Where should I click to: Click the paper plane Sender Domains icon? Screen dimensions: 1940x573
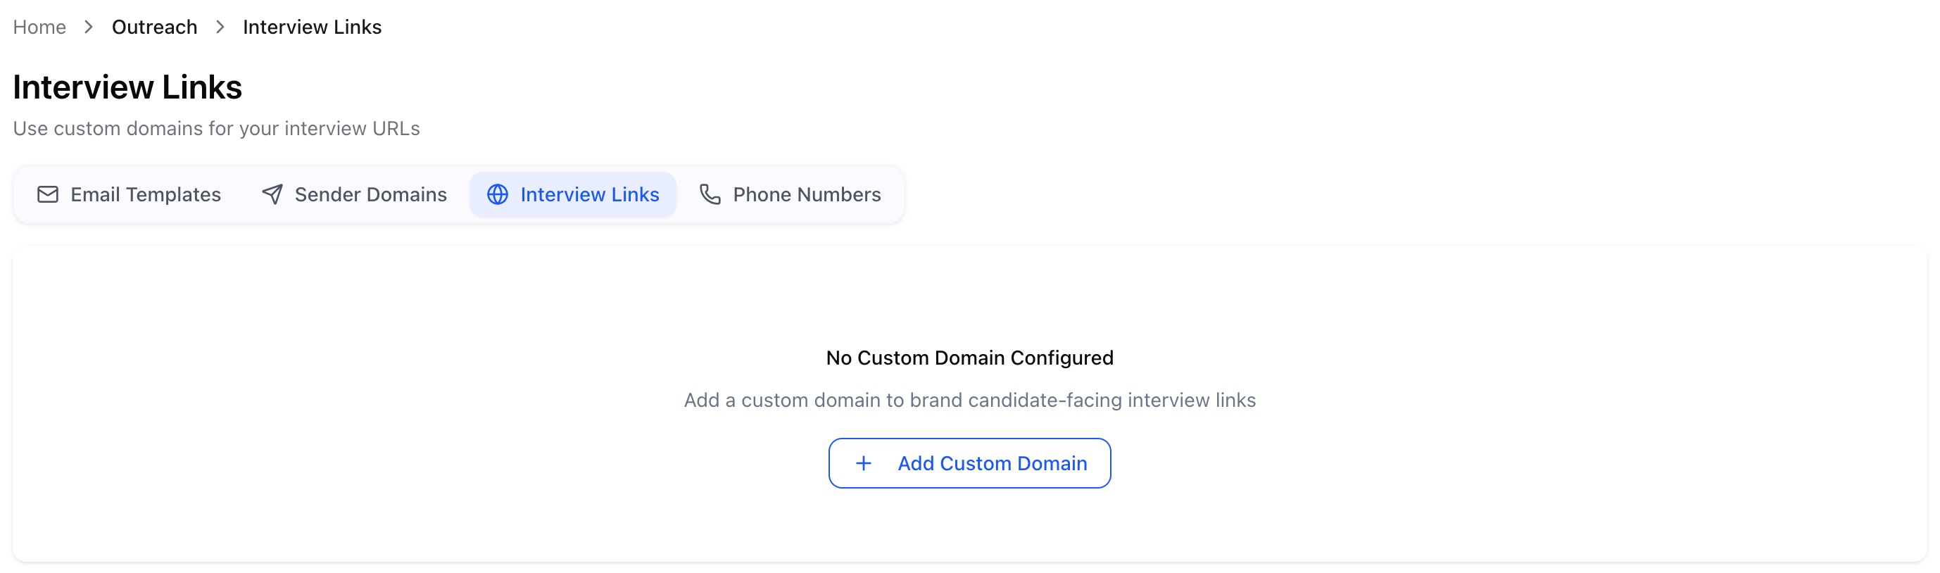pyautogui.click(x=272, y=194)
